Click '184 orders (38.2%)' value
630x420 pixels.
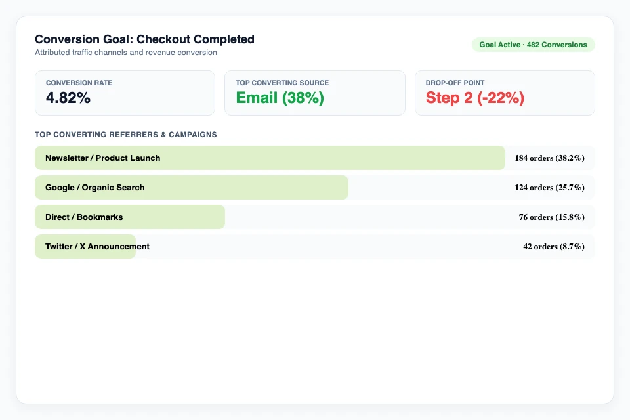tap(549, 158)
